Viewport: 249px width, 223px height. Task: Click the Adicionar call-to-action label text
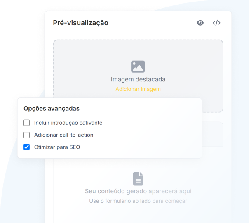63,135
